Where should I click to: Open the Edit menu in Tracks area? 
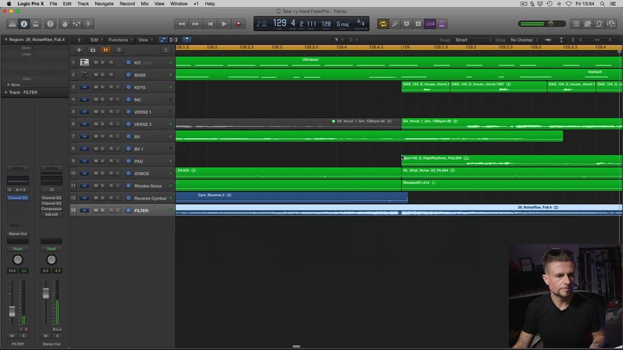[96, 40]
